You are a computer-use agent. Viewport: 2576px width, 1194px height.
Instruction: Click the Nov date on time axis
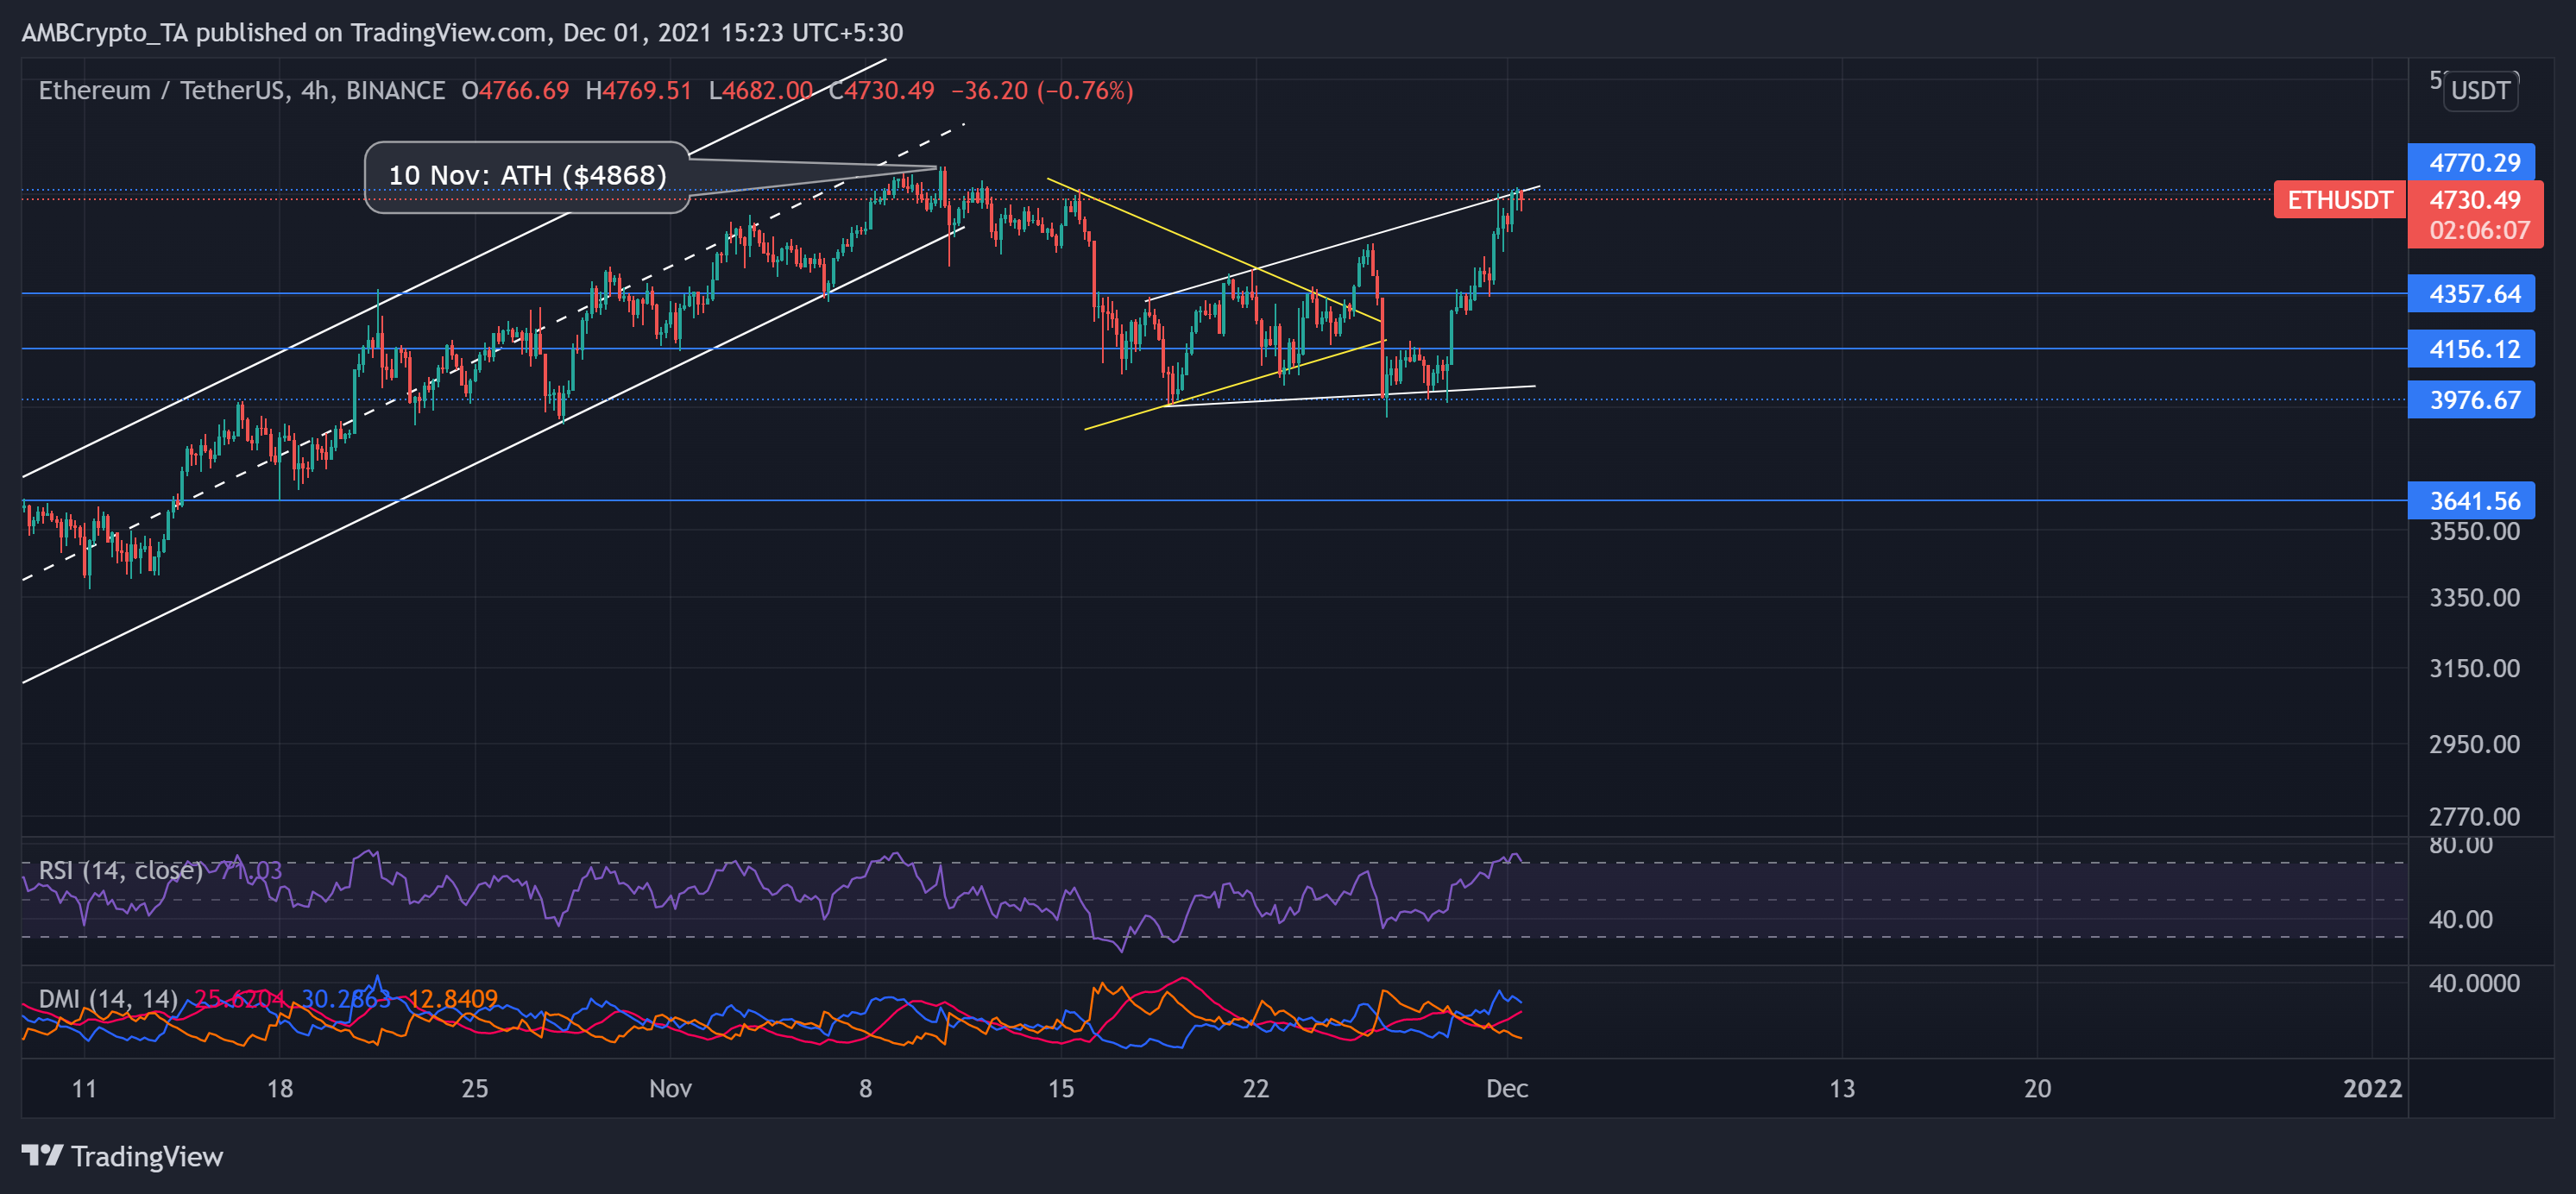pyautogui.click(x=670, y=1088)
